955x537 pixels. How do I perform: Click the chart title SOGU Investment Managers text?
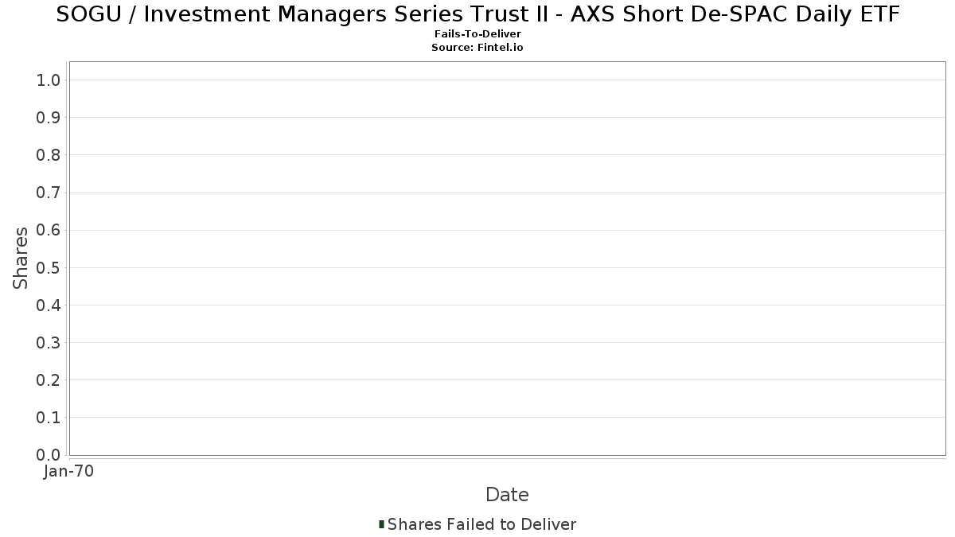477,14
